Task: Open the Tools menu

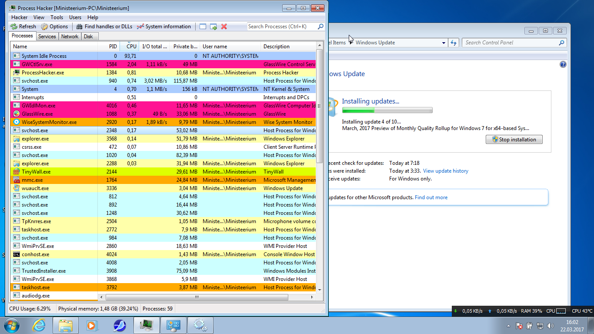Action: (x=57, y=17)
